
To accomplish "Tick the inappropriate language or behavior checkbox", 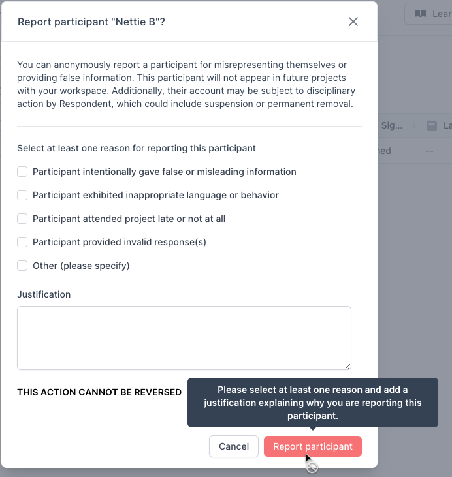I will [x=22, y=195].
